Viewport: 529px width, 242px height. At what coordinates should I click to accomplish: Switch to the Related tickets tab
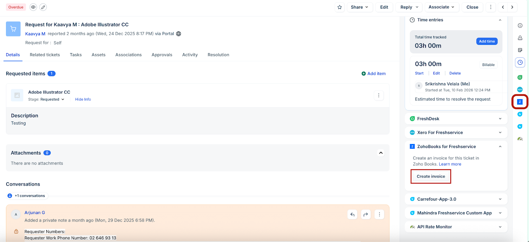tap(45, 55)
